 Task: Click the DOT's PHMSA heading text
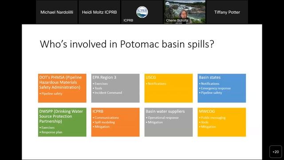click(60, 82)
